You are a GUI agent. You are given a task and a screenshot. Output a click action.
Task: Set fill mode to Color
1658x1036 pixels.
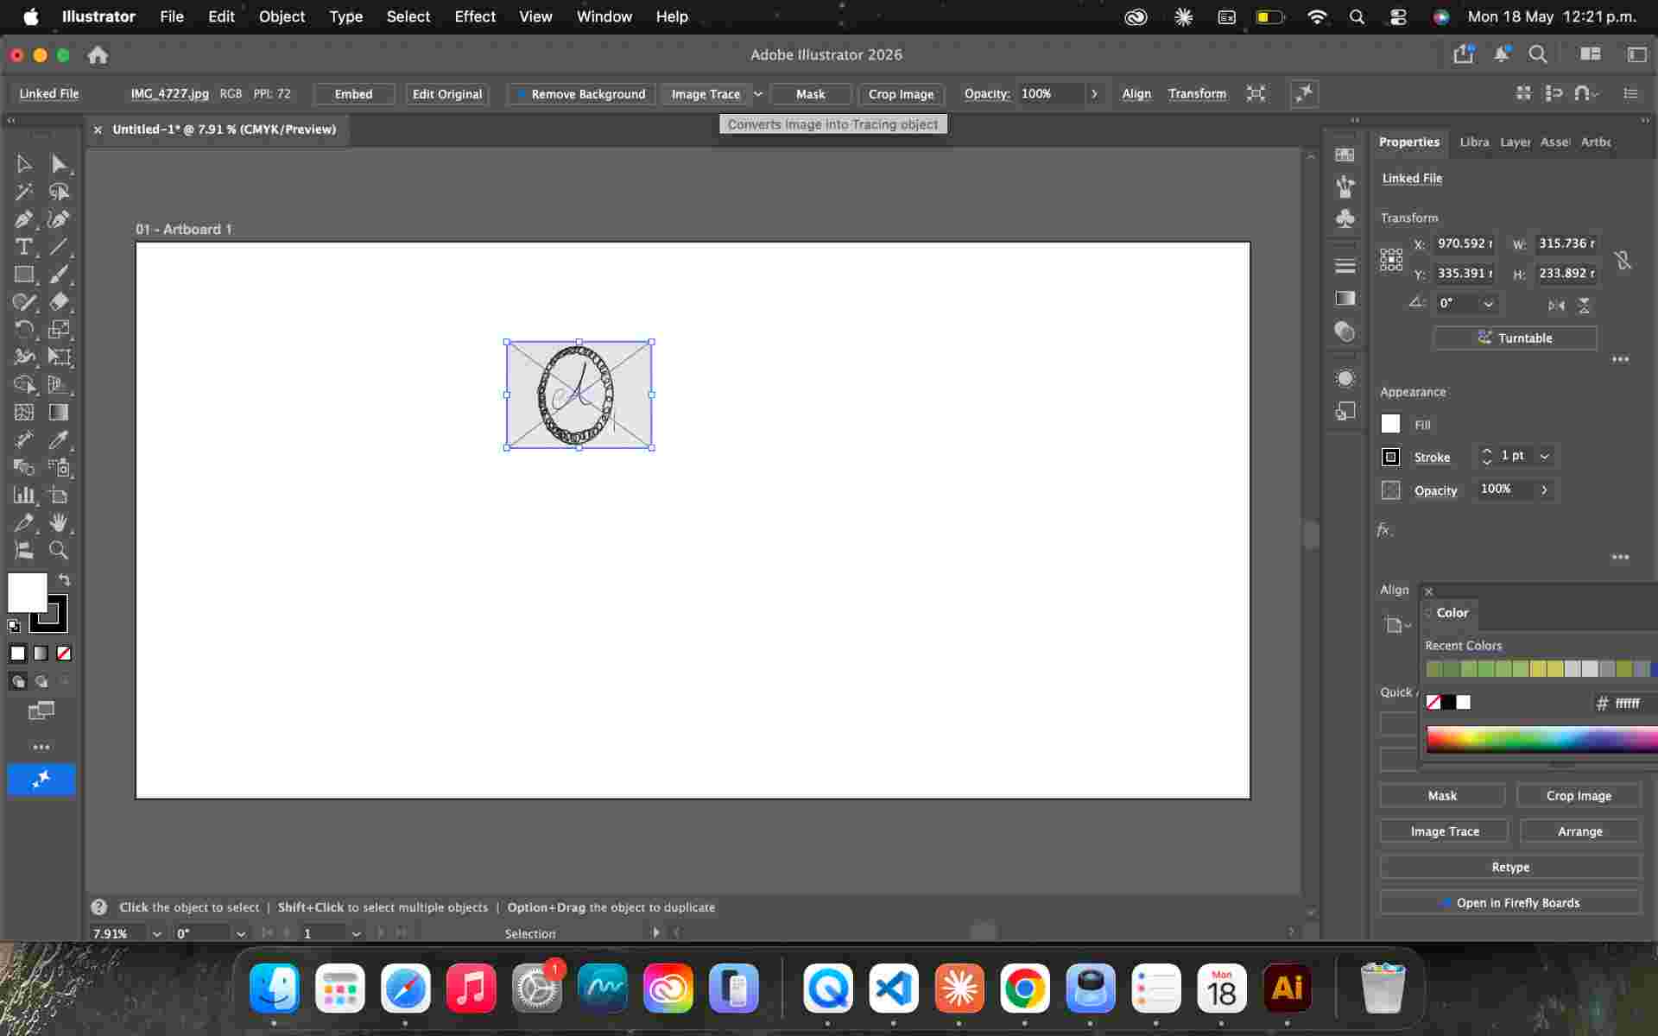point(17,654)
